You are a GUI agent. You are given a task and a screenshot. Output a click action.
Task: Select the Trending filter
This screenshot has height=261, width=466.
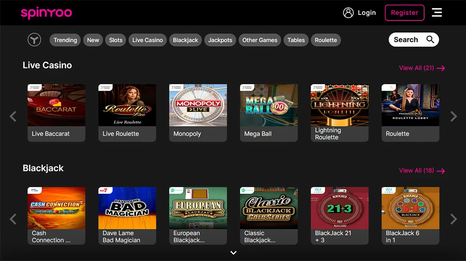coord(65,40)
